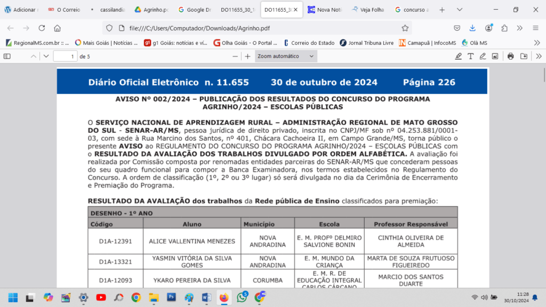This screenshot has width=546, height=307.
Task: Switch to the first DO11655_30 tab
Action: pyautogui.click(x=238, y=10)
